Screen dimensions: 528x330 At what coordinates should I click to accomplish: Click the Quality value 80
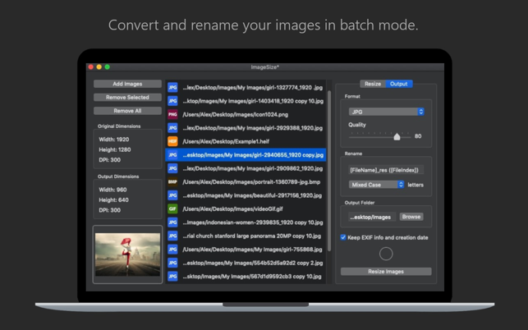[x=418, y=136]
